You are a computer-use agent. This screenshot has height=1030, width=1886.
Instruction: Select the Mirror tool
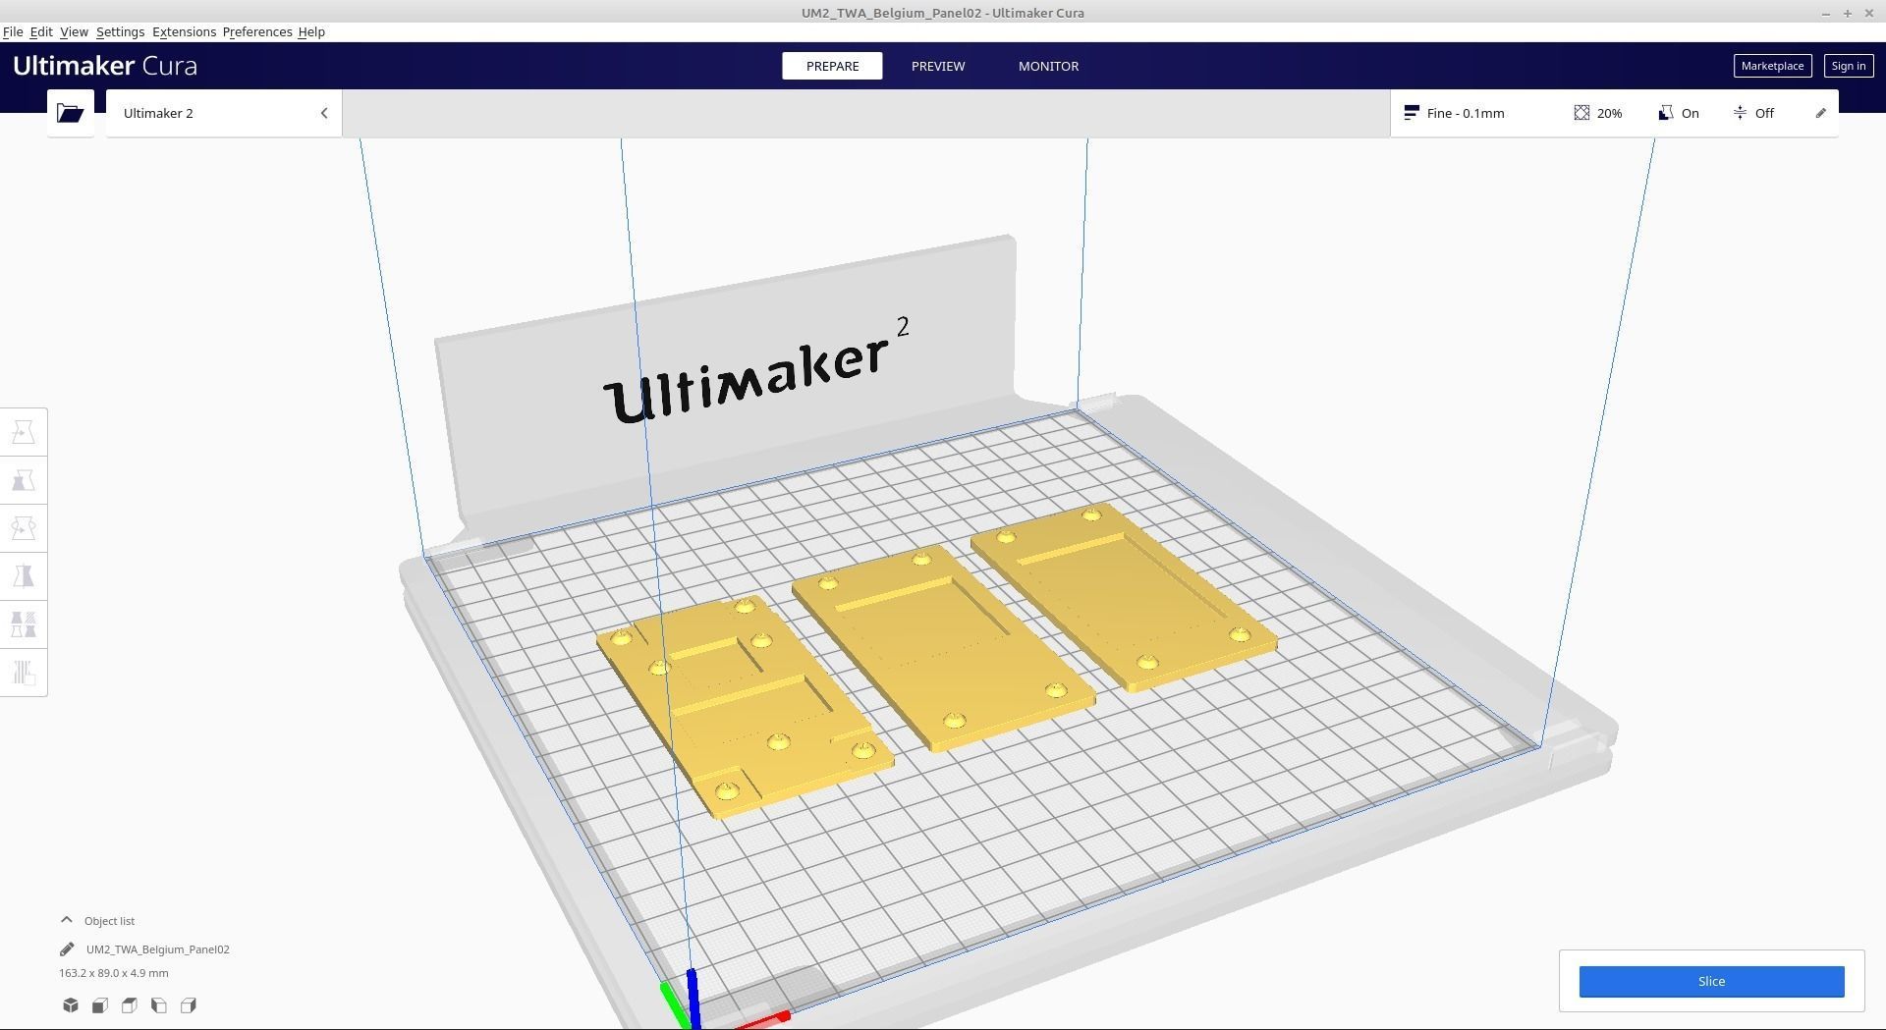click(x=24, y=576)
